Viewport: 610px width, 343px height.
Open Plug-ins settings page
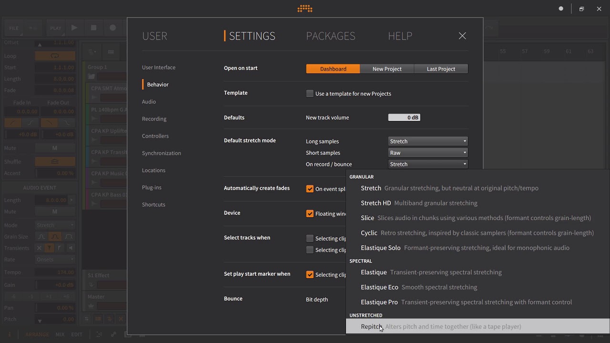pyautogui.click(x=152, y=187)
